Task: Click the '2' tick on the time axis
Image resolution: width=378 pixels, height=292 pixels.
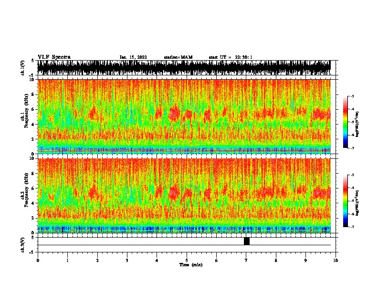Action: click(97, 261)
